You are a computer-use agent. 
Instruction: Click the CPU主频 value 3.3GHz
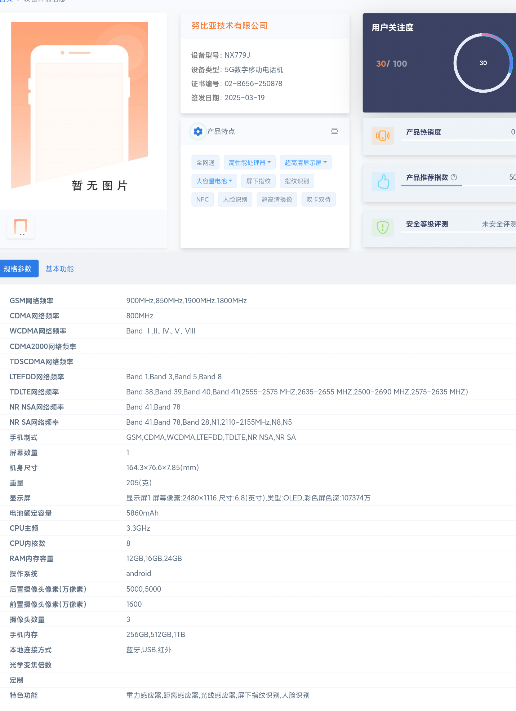[138, 528]
